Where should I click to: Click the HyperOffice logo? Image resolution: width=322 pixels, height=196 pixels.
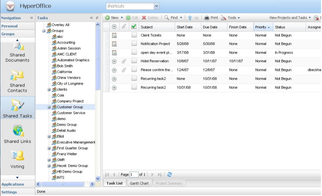pyautogui.click(x=10, y=6)
